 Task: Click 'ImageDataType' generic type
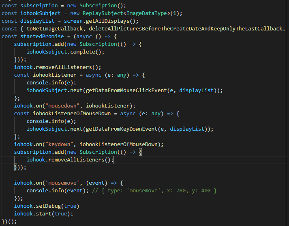[147, 13]
